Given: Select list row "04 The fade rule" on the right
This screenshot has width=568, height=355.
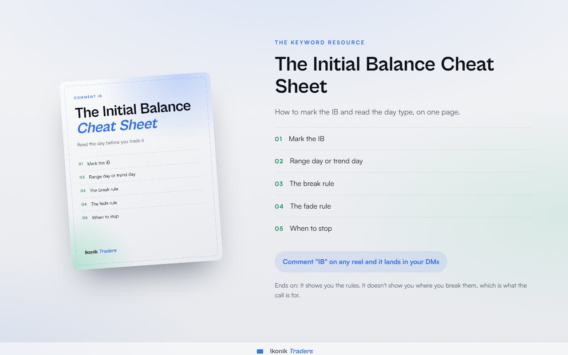Looking at the screenshot, I should pos(403,206).
